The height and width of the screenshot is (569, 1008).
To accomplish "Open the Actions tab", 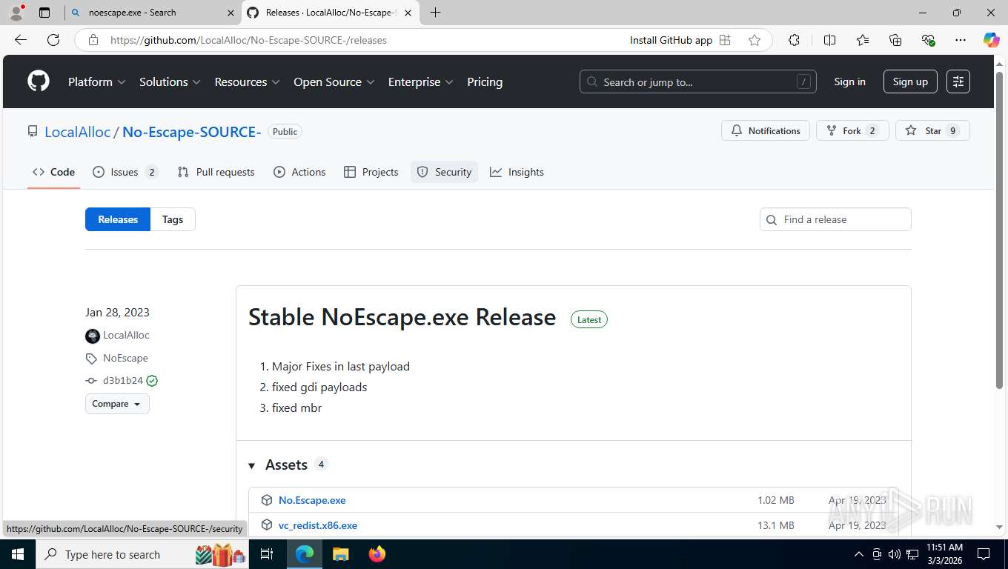I will coord(299,172).
